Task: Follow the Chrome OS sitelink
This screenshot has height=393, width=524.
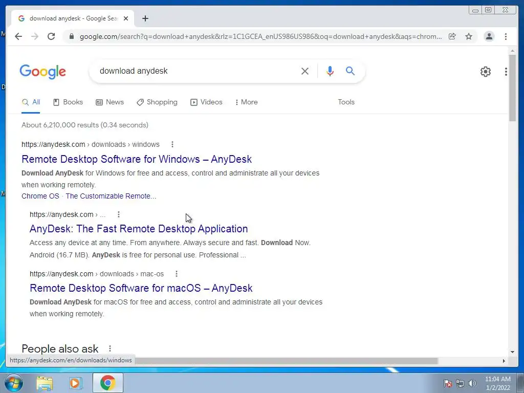Action: point(40,196)
